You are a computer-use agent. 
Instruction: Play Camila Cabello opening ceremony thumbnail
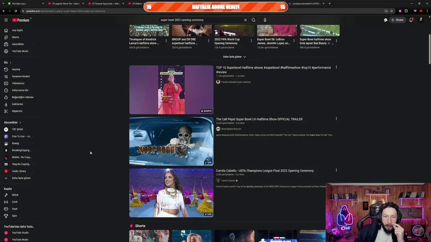pos(171,193)
